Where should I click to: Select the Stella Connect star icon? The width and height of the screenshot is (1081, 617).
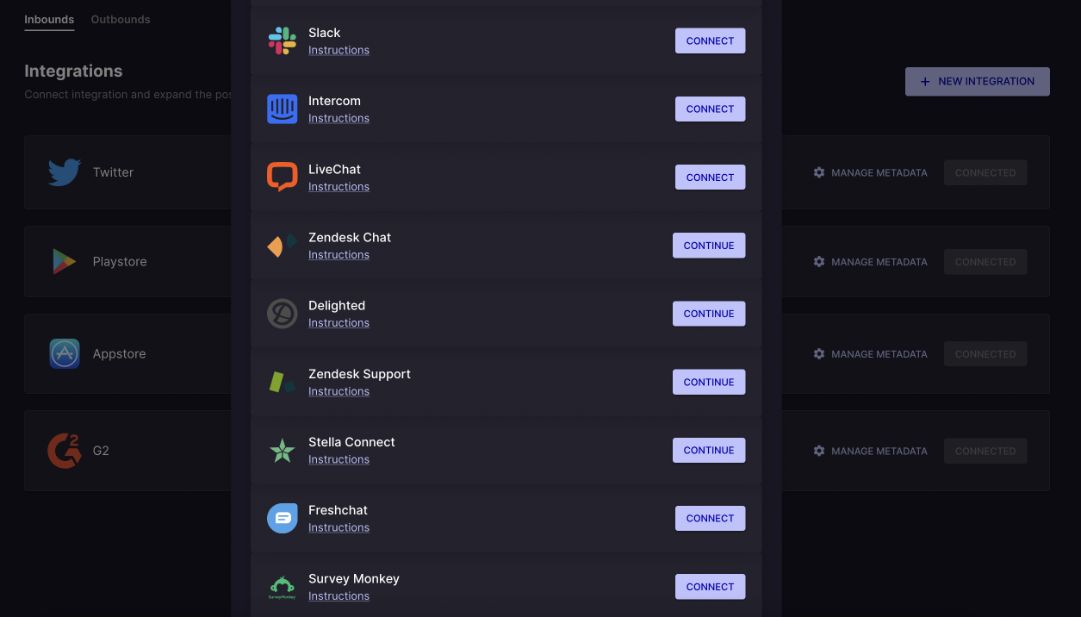[x=282, y=450]
